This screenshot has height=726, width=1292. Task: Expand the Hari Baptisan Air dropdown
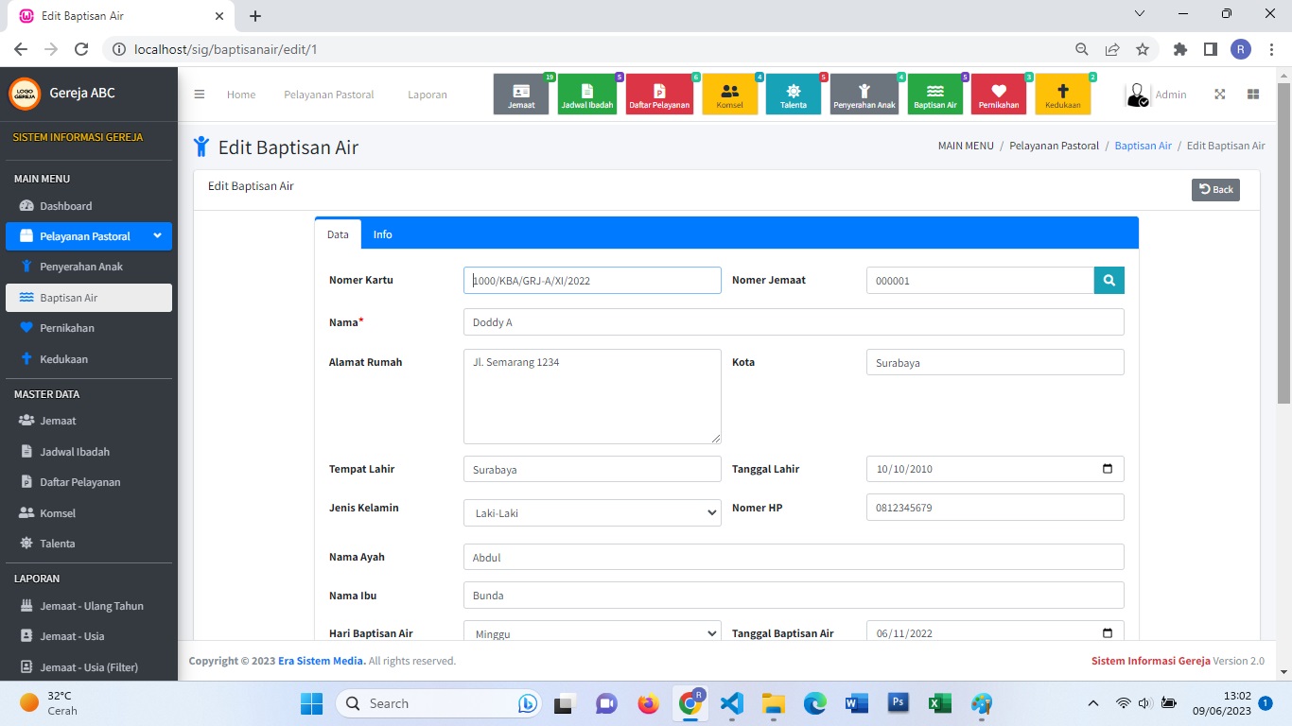point(592,632)
